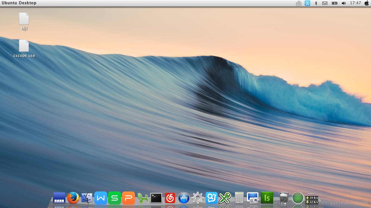
Task: Launch NetEase Cloud Music red icon
Action: coord(170,198)
